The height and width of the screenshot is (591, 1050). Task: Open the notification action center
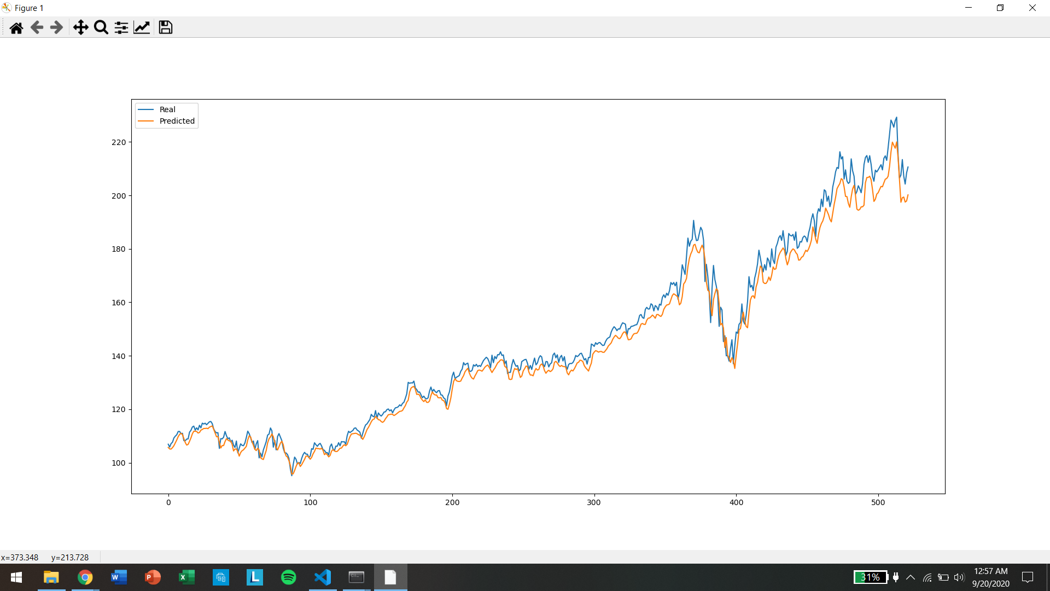click(1028, 577)
